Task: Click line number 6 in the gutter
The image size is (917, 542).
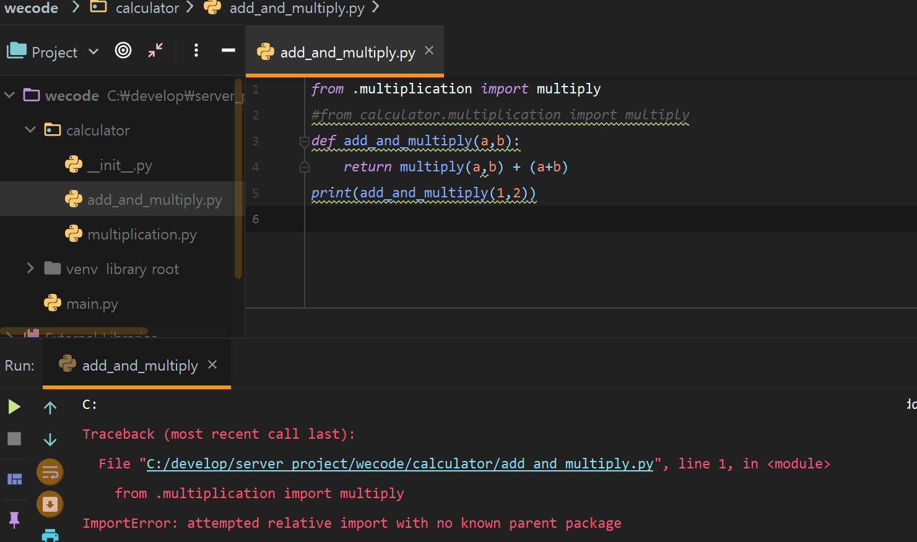Action: point(256,219)
